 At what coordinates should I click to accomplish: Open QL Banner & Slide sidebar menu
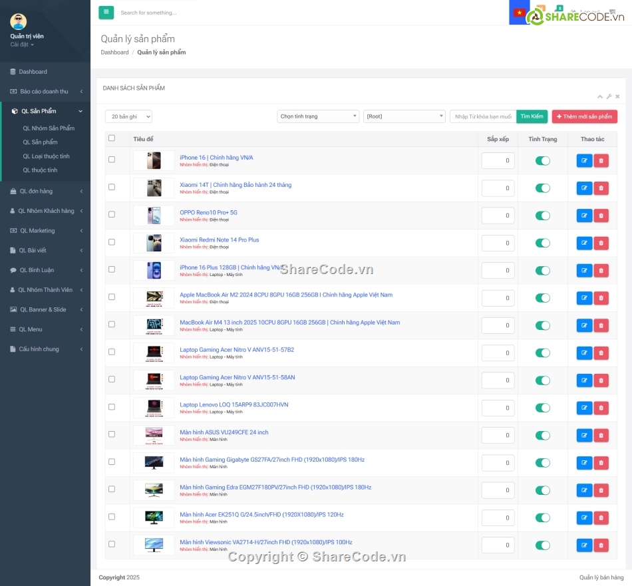pos(45,309)
